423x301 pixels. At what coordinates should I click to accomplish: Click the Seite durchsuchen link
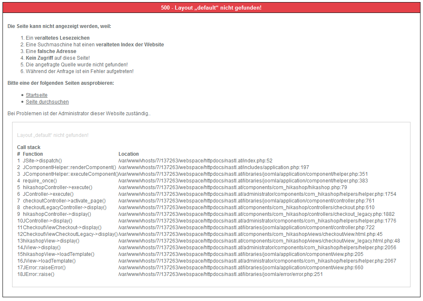tap(47, 102)
